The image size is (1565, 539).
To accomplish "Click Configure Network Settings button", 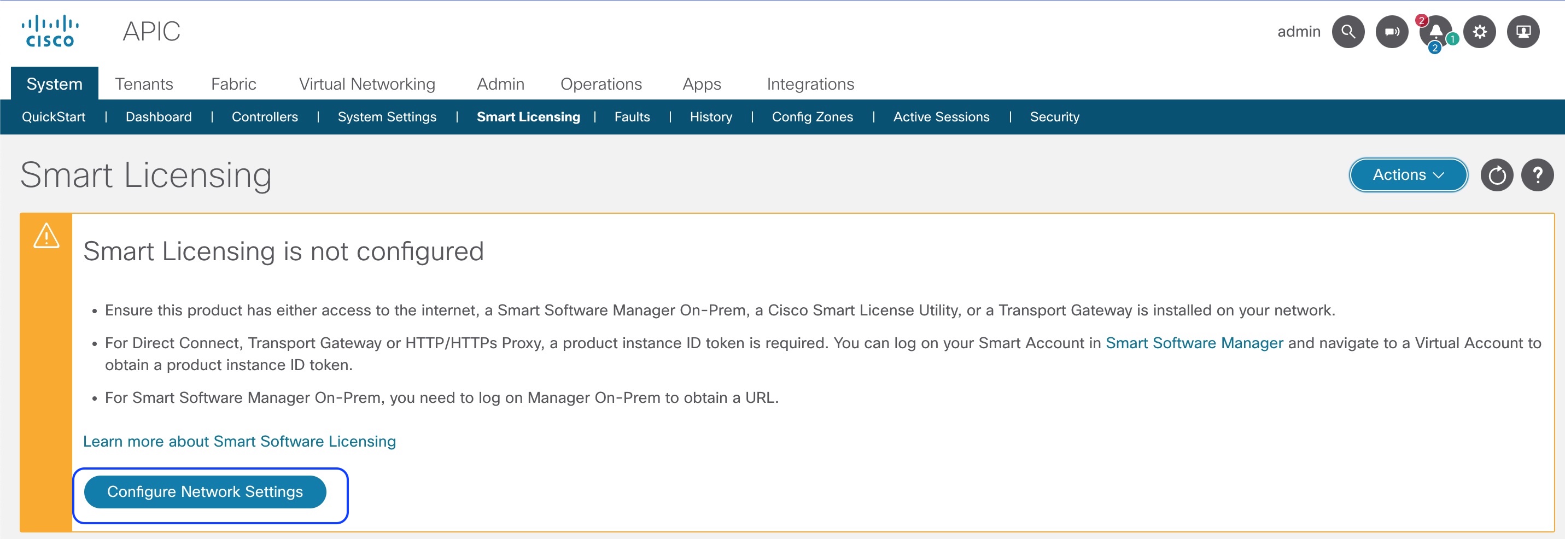I will pos(206,491).
